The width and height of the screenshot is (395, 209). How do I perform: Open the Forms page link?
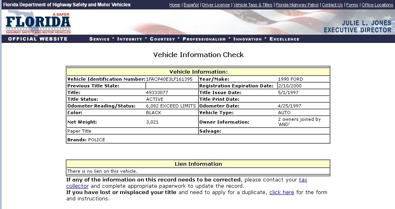tap(352, 5)
